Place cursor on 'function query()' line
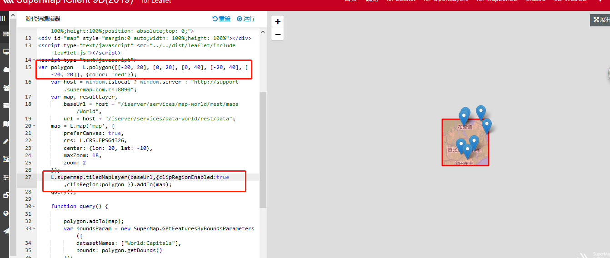 tap(80, 206)
